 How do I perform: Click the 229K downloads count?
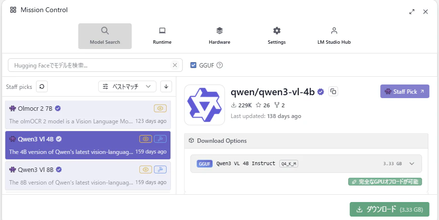click(241, 105)
